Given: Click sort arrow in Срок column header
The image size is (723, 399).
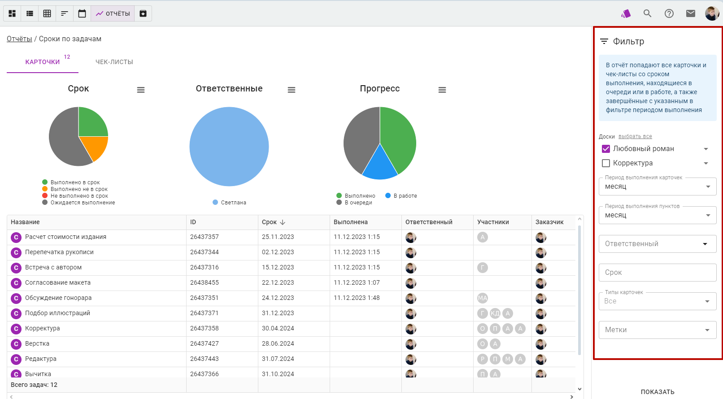Looking at the screenshot, I should (x=283, y=222).
